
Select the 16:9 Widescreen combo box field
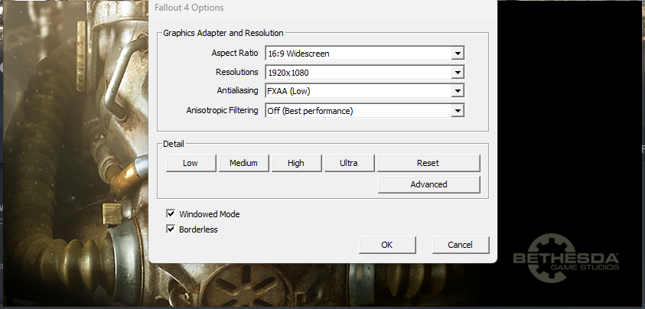coord(365,54)
